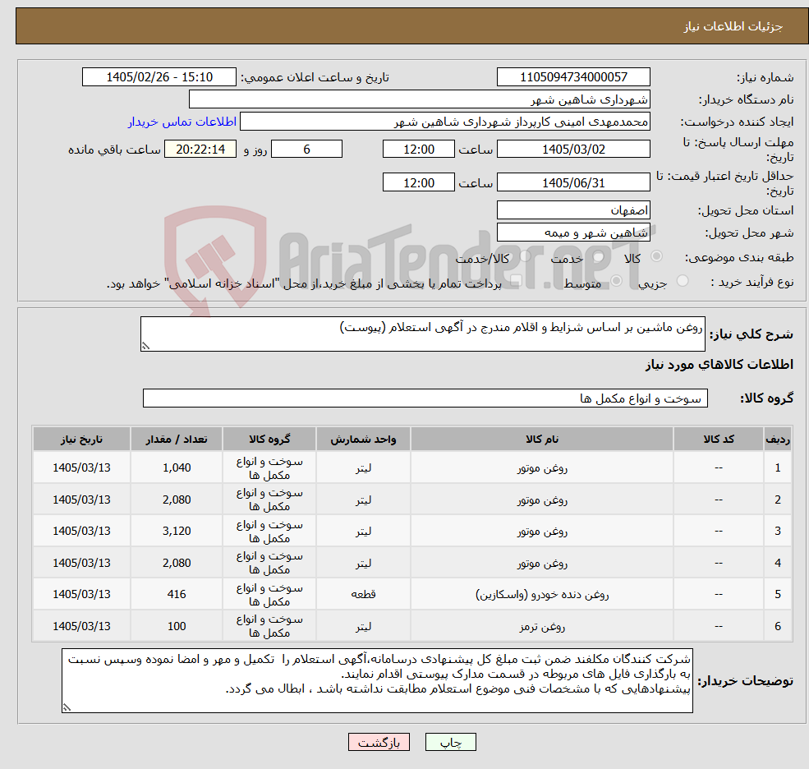Click the اطلاعات کالاهای مورد نیاز heading
This screenshot has width=809, height=769.
coord(719,365)
